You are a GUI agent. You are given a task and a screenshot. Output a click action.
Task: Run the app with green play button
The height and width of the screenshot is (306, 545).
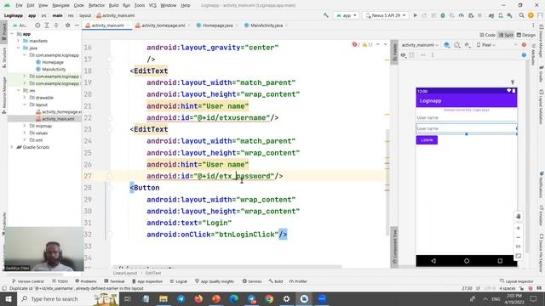point(415,15)
